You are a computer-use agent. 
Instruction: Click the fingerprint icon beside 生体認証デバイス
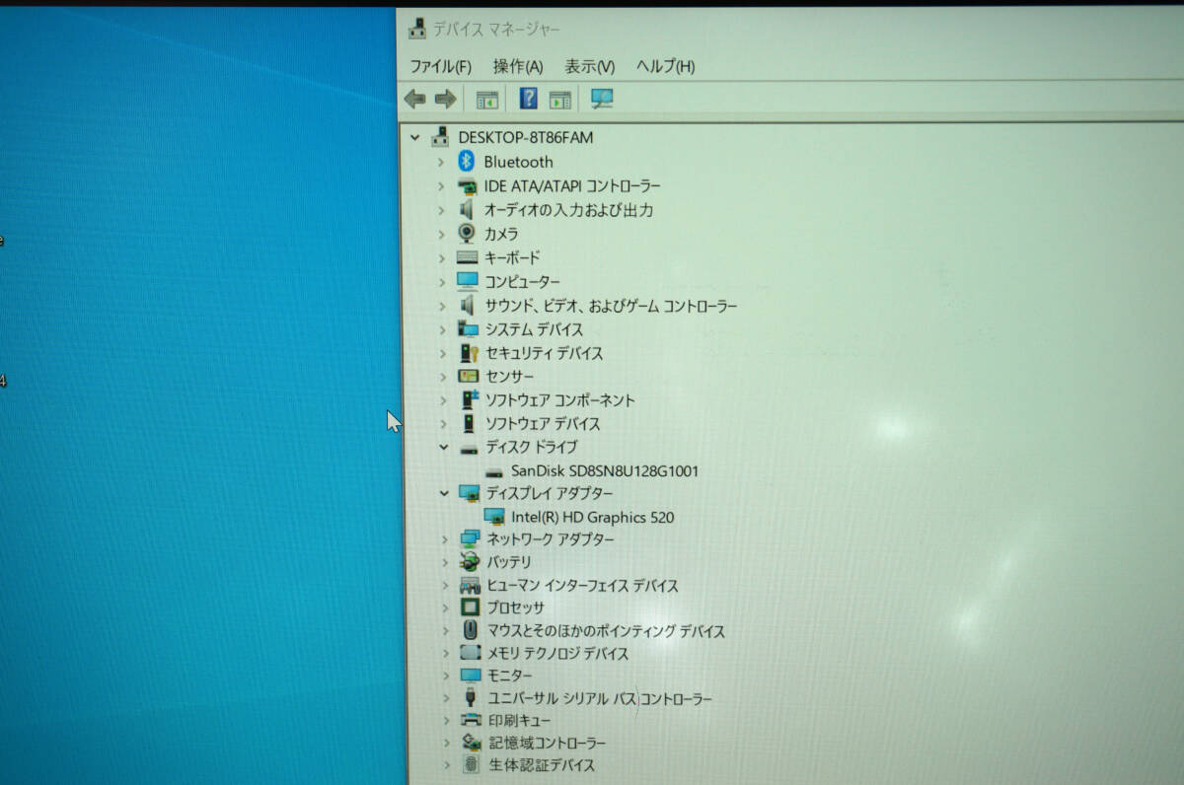click(472, 764)
